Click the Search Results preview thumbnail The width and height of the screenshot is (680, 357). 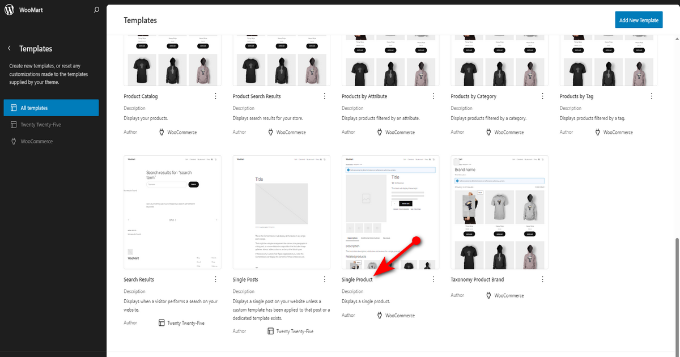point(172,212)
